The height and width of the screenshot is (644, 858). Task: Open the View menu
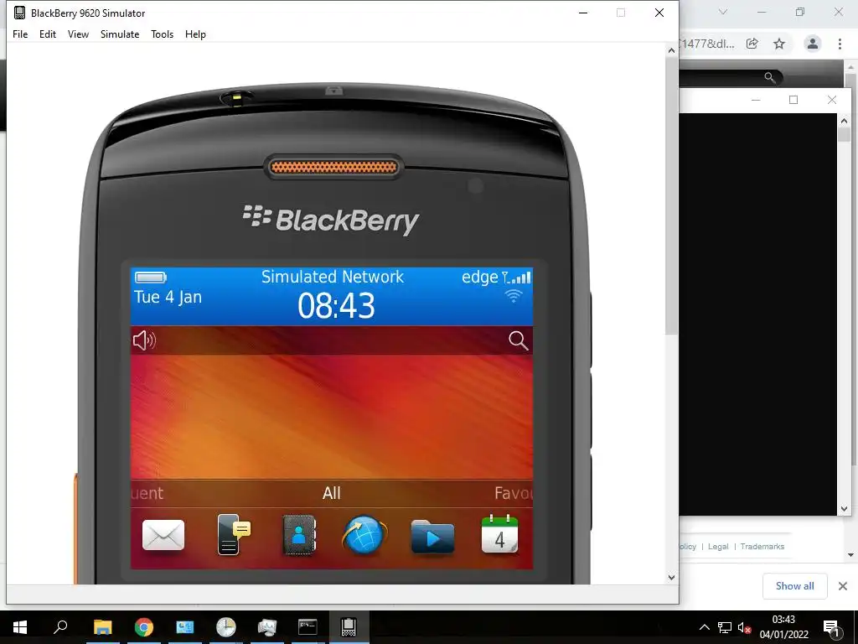[x=78, y=34]
